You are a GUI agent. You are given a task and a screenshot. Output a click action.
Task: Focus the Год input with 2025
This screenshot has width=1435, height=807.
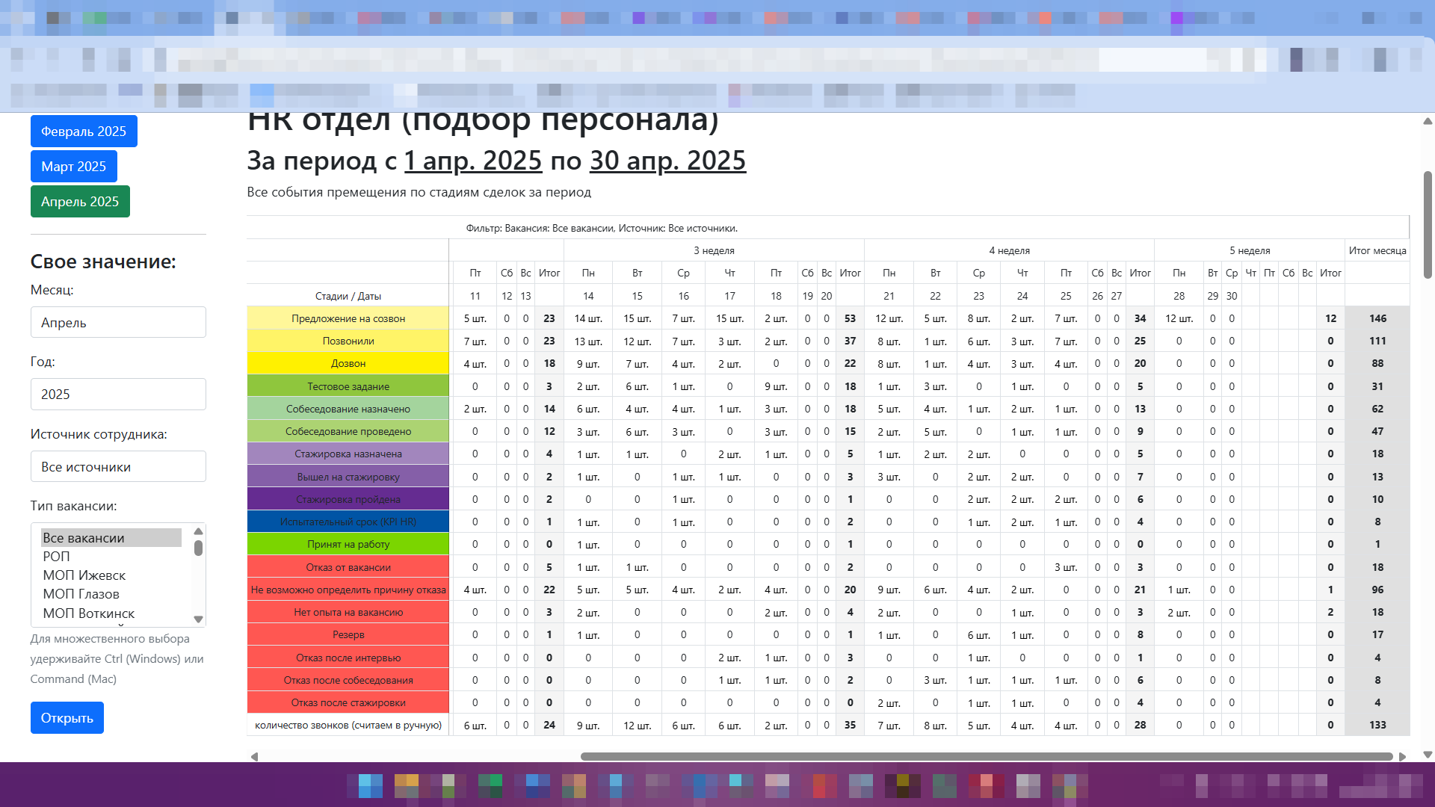coord(118,395)
